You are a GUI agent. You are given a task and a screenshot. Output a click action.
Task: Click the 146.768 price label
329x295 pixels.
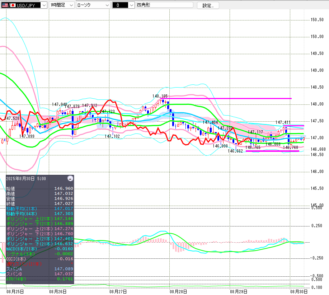pyautogui.click(x=291, y=147)
